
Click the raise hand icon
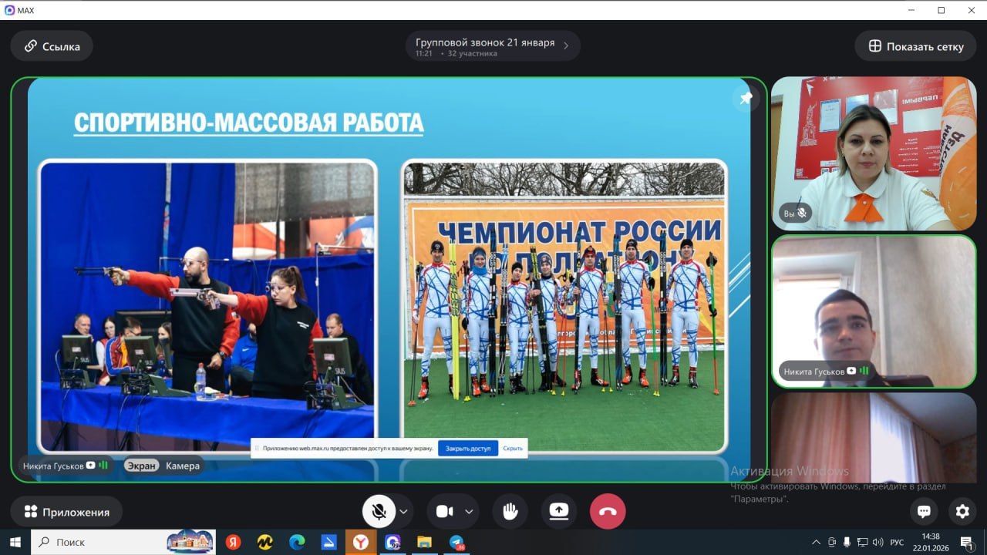click(510, 511)
